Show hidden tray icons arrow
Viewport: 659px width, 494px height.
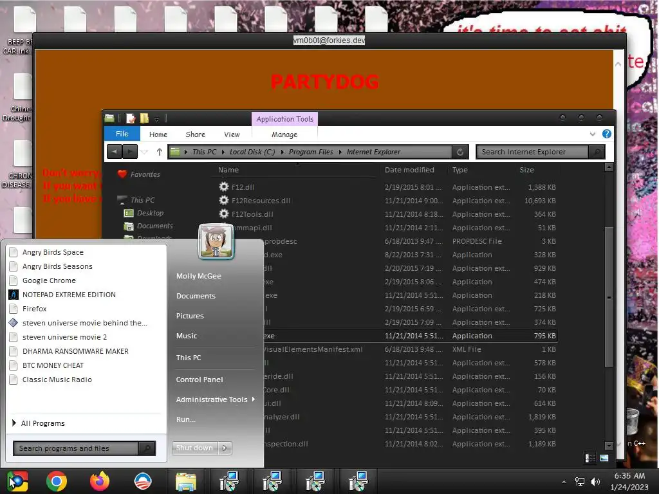(x=564, y=482)
